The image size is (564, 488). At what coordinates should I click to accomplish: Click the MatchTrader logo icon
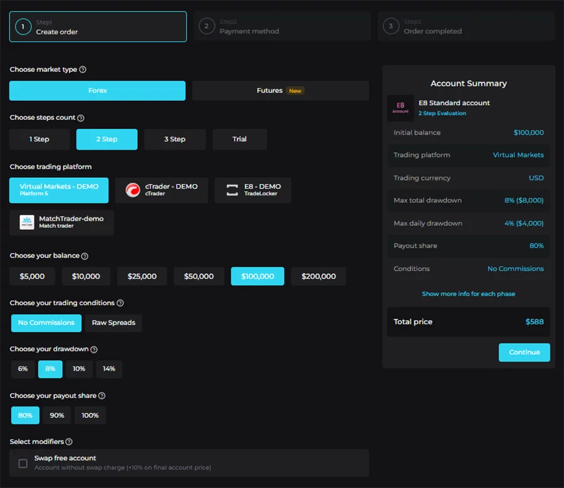tap(27, 222)
